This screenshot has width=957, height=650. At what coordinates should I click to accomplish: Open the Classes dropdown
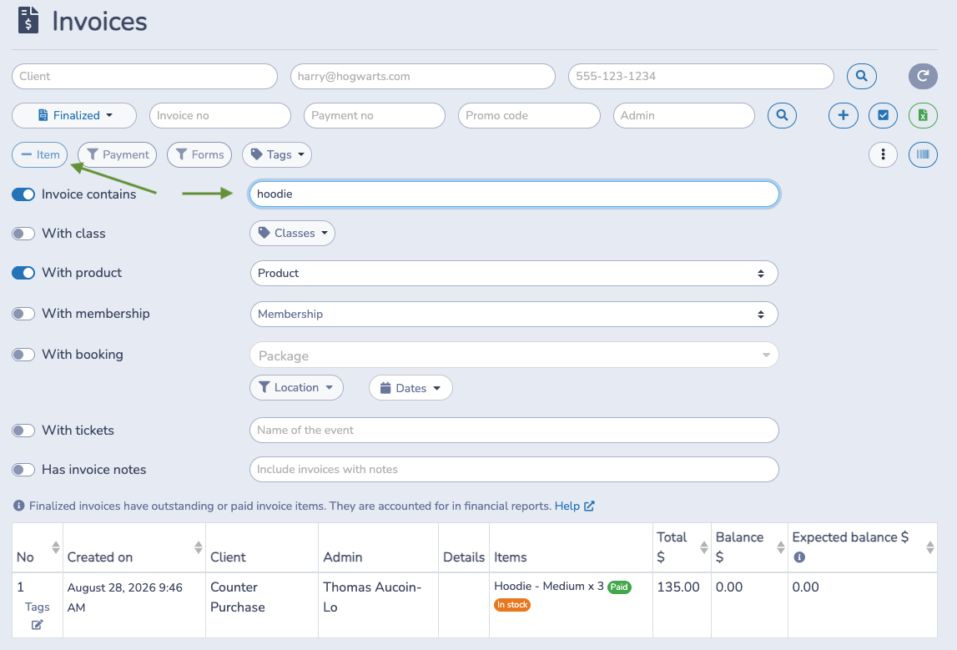coord(292,233)
